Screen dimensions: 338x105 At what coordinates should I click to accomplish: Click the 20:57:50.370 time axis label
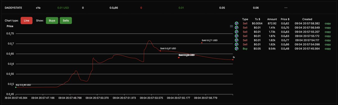click(97, 98)
